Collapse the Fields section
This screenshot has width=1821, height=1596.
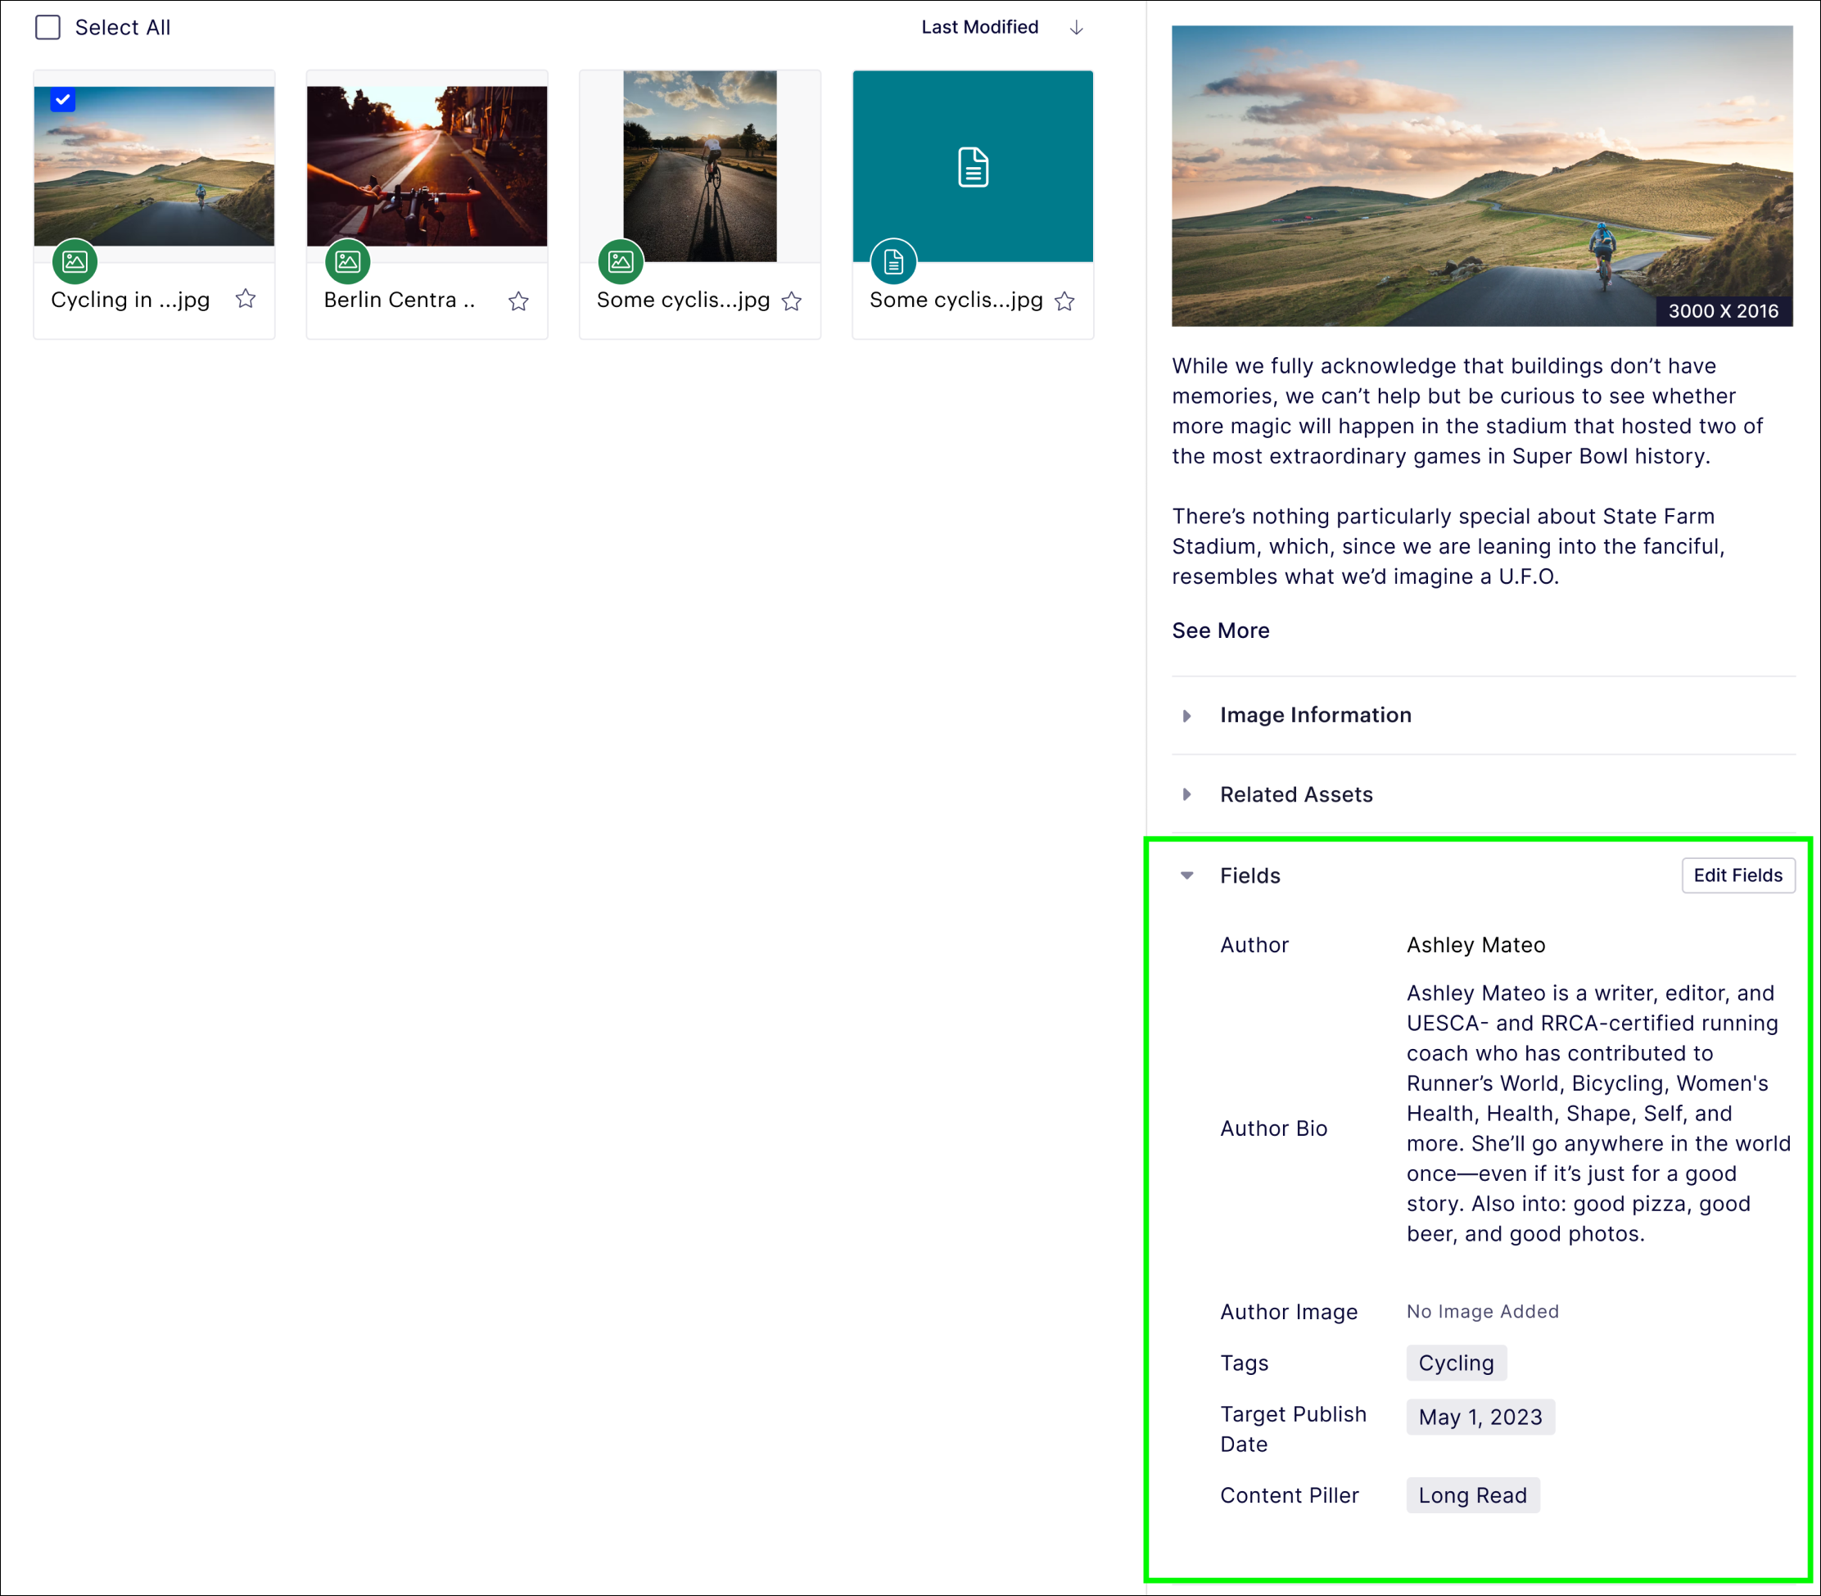point(1187,875)
